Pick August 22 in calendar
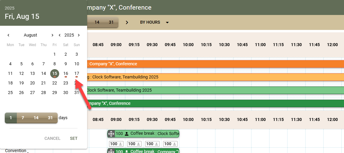 pos(55,83)
